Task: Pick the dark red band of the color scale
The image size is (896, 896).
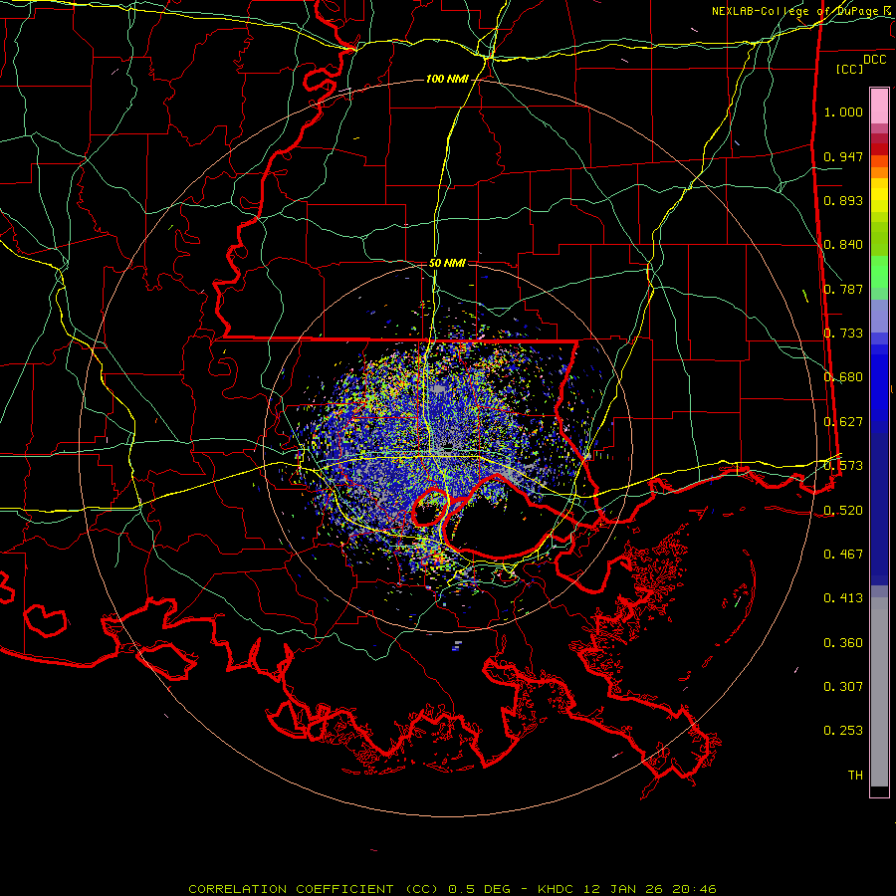Action: 879,148
